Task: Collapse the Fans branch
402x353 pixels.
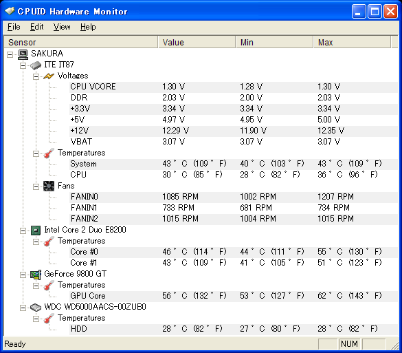Action: pyautogui.click(x=36, y=186)
